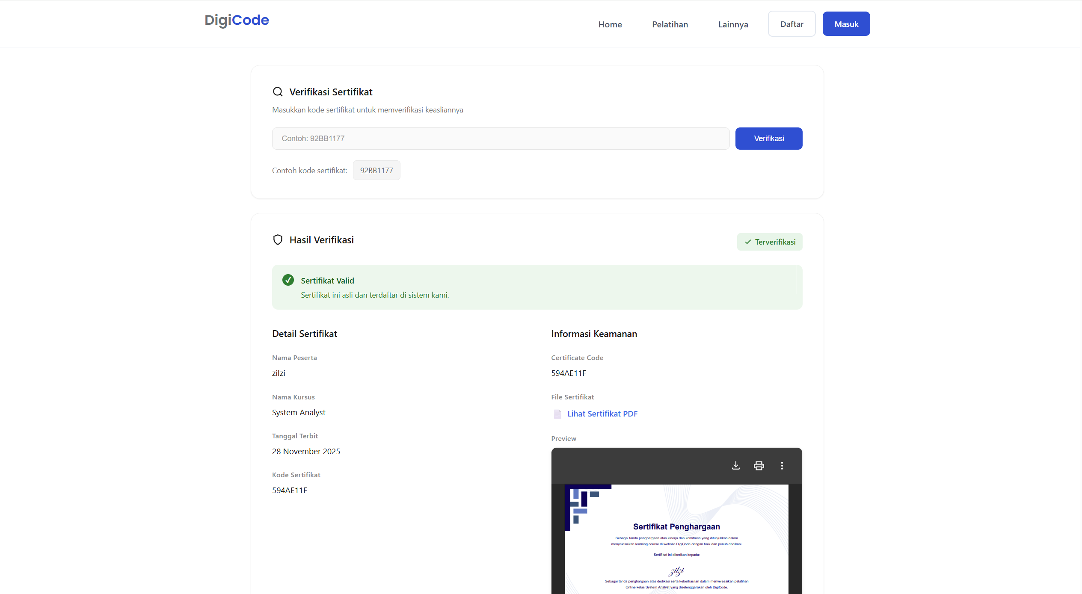Viewport: 1082px width, 594px height.
Task: Click the DigiCode logo
Action: pyautogui.click(x=237, y=20)
